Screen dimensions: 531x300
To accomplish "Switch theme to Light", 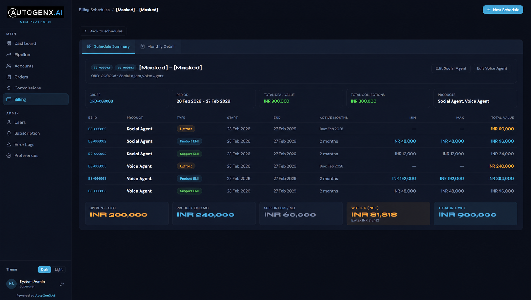I will tap(59, 269).
